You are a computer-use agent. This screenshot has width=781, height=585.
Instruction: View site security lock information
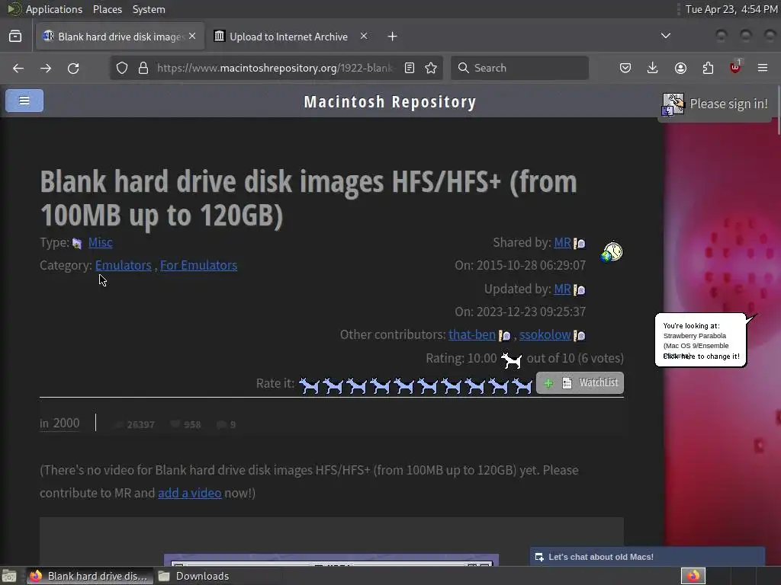coord(143,68)
